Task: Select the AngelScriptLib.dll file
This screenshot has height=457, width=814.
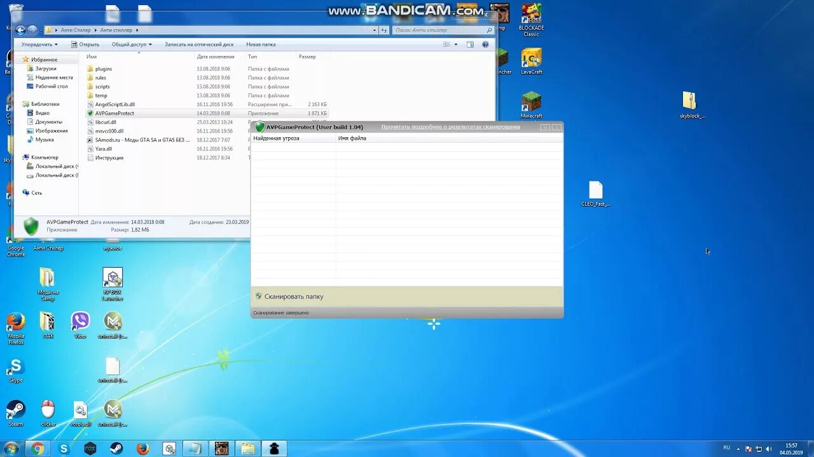Action: [x=114, y=104]
